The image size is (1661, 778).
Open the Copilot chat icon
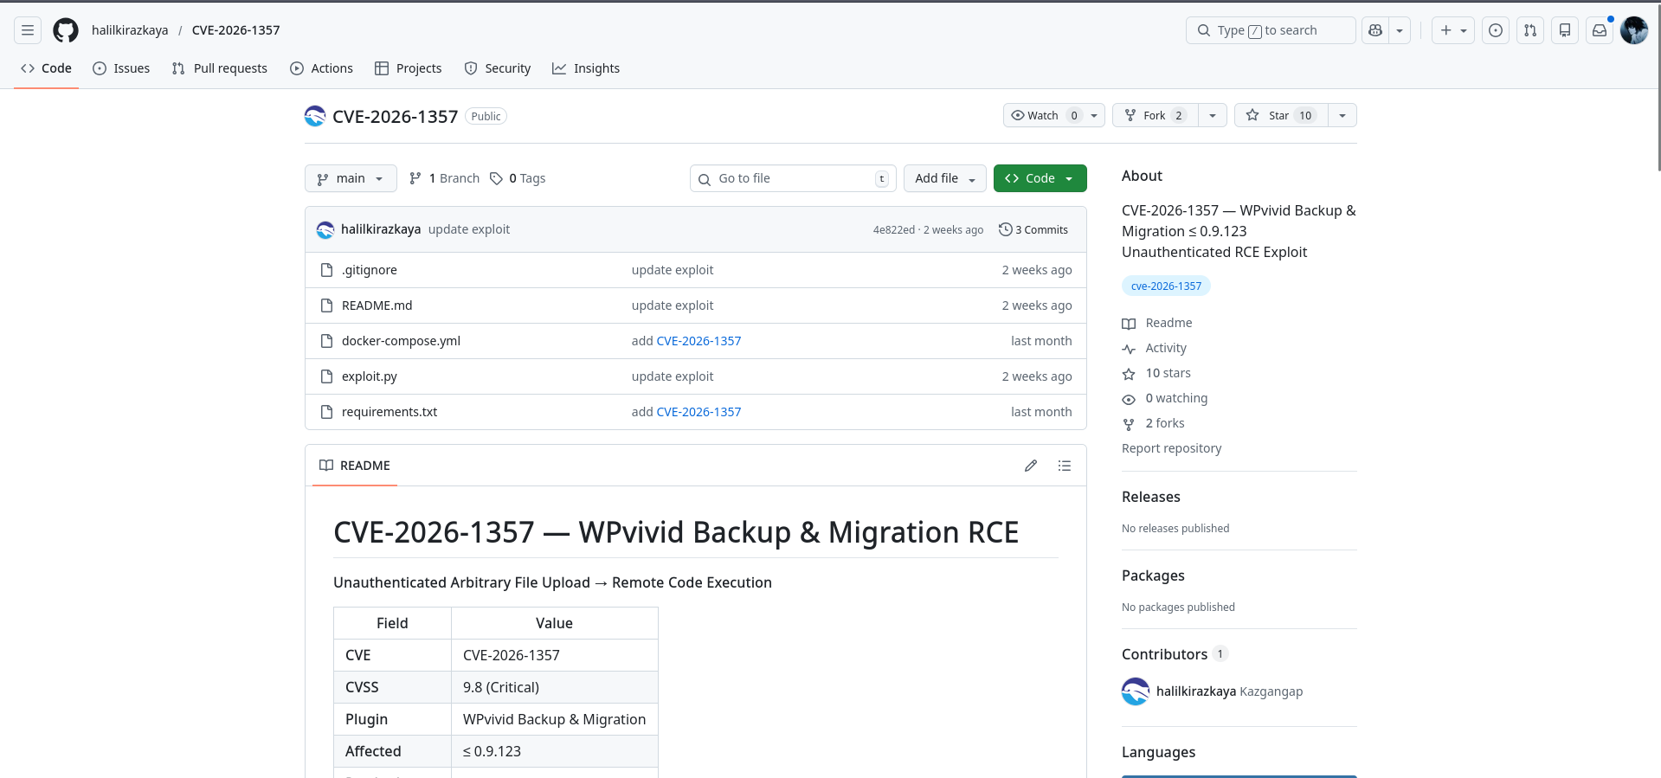(1375, 30)
